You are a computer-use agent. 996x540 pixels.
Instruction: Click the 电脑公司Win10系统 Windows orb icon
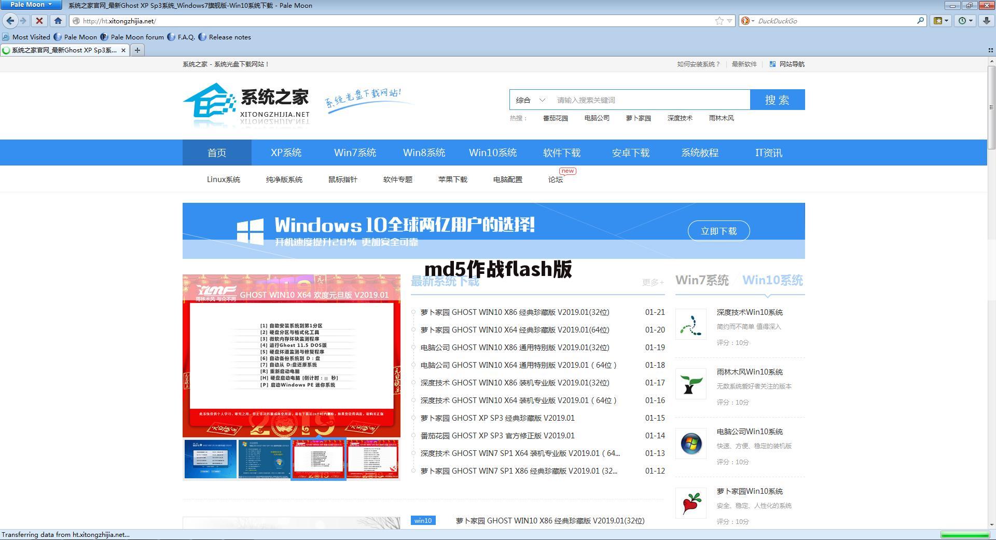tap(691, 444)
